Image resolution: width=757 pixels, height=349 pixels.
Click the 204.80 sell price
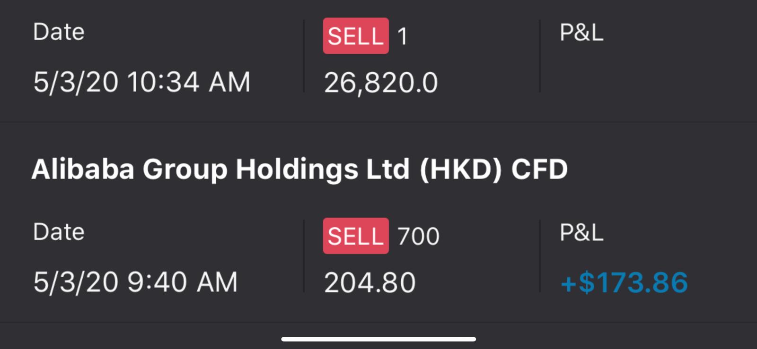(370, 283)
